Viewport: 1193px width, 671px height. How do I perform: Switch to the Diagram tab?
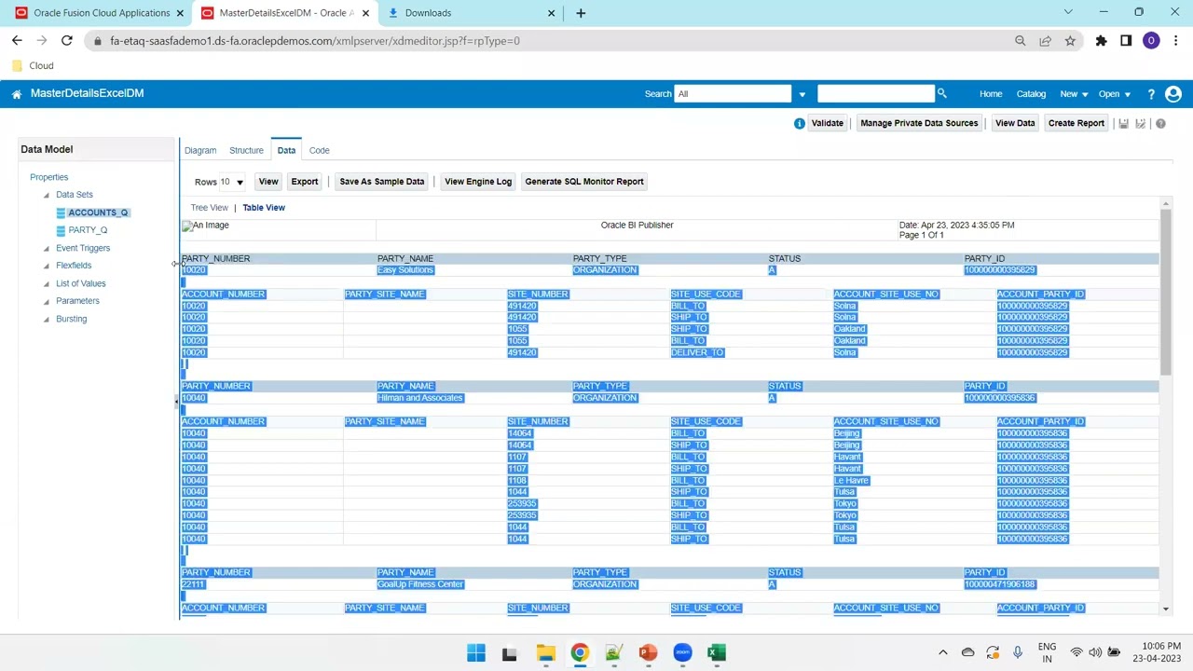coord(200,150)
